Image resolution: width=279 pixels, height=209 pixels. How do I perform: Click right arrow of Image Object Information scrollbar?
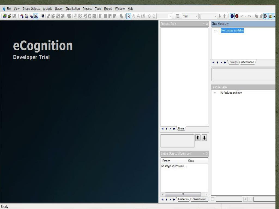point(206,194)
